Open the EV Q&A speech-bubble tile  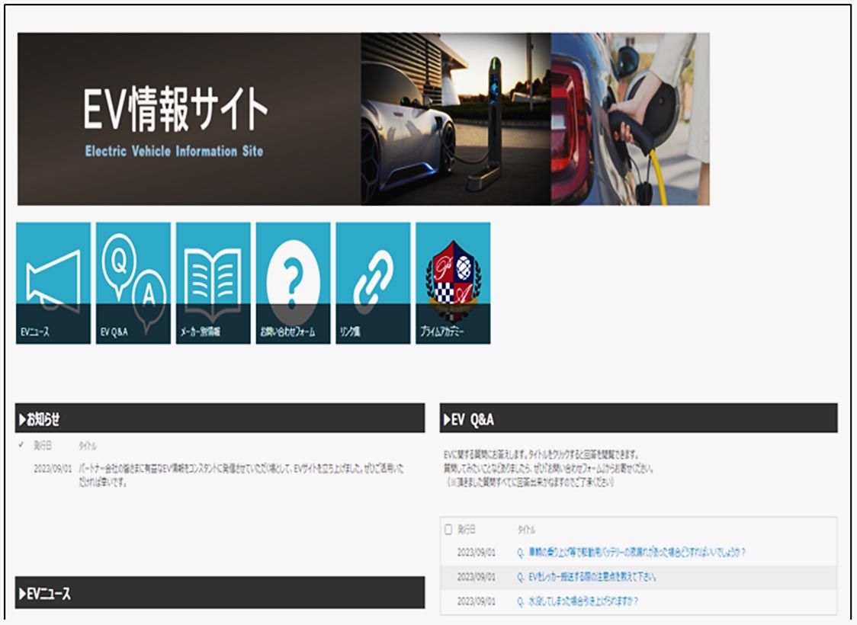tap(133, 283)
